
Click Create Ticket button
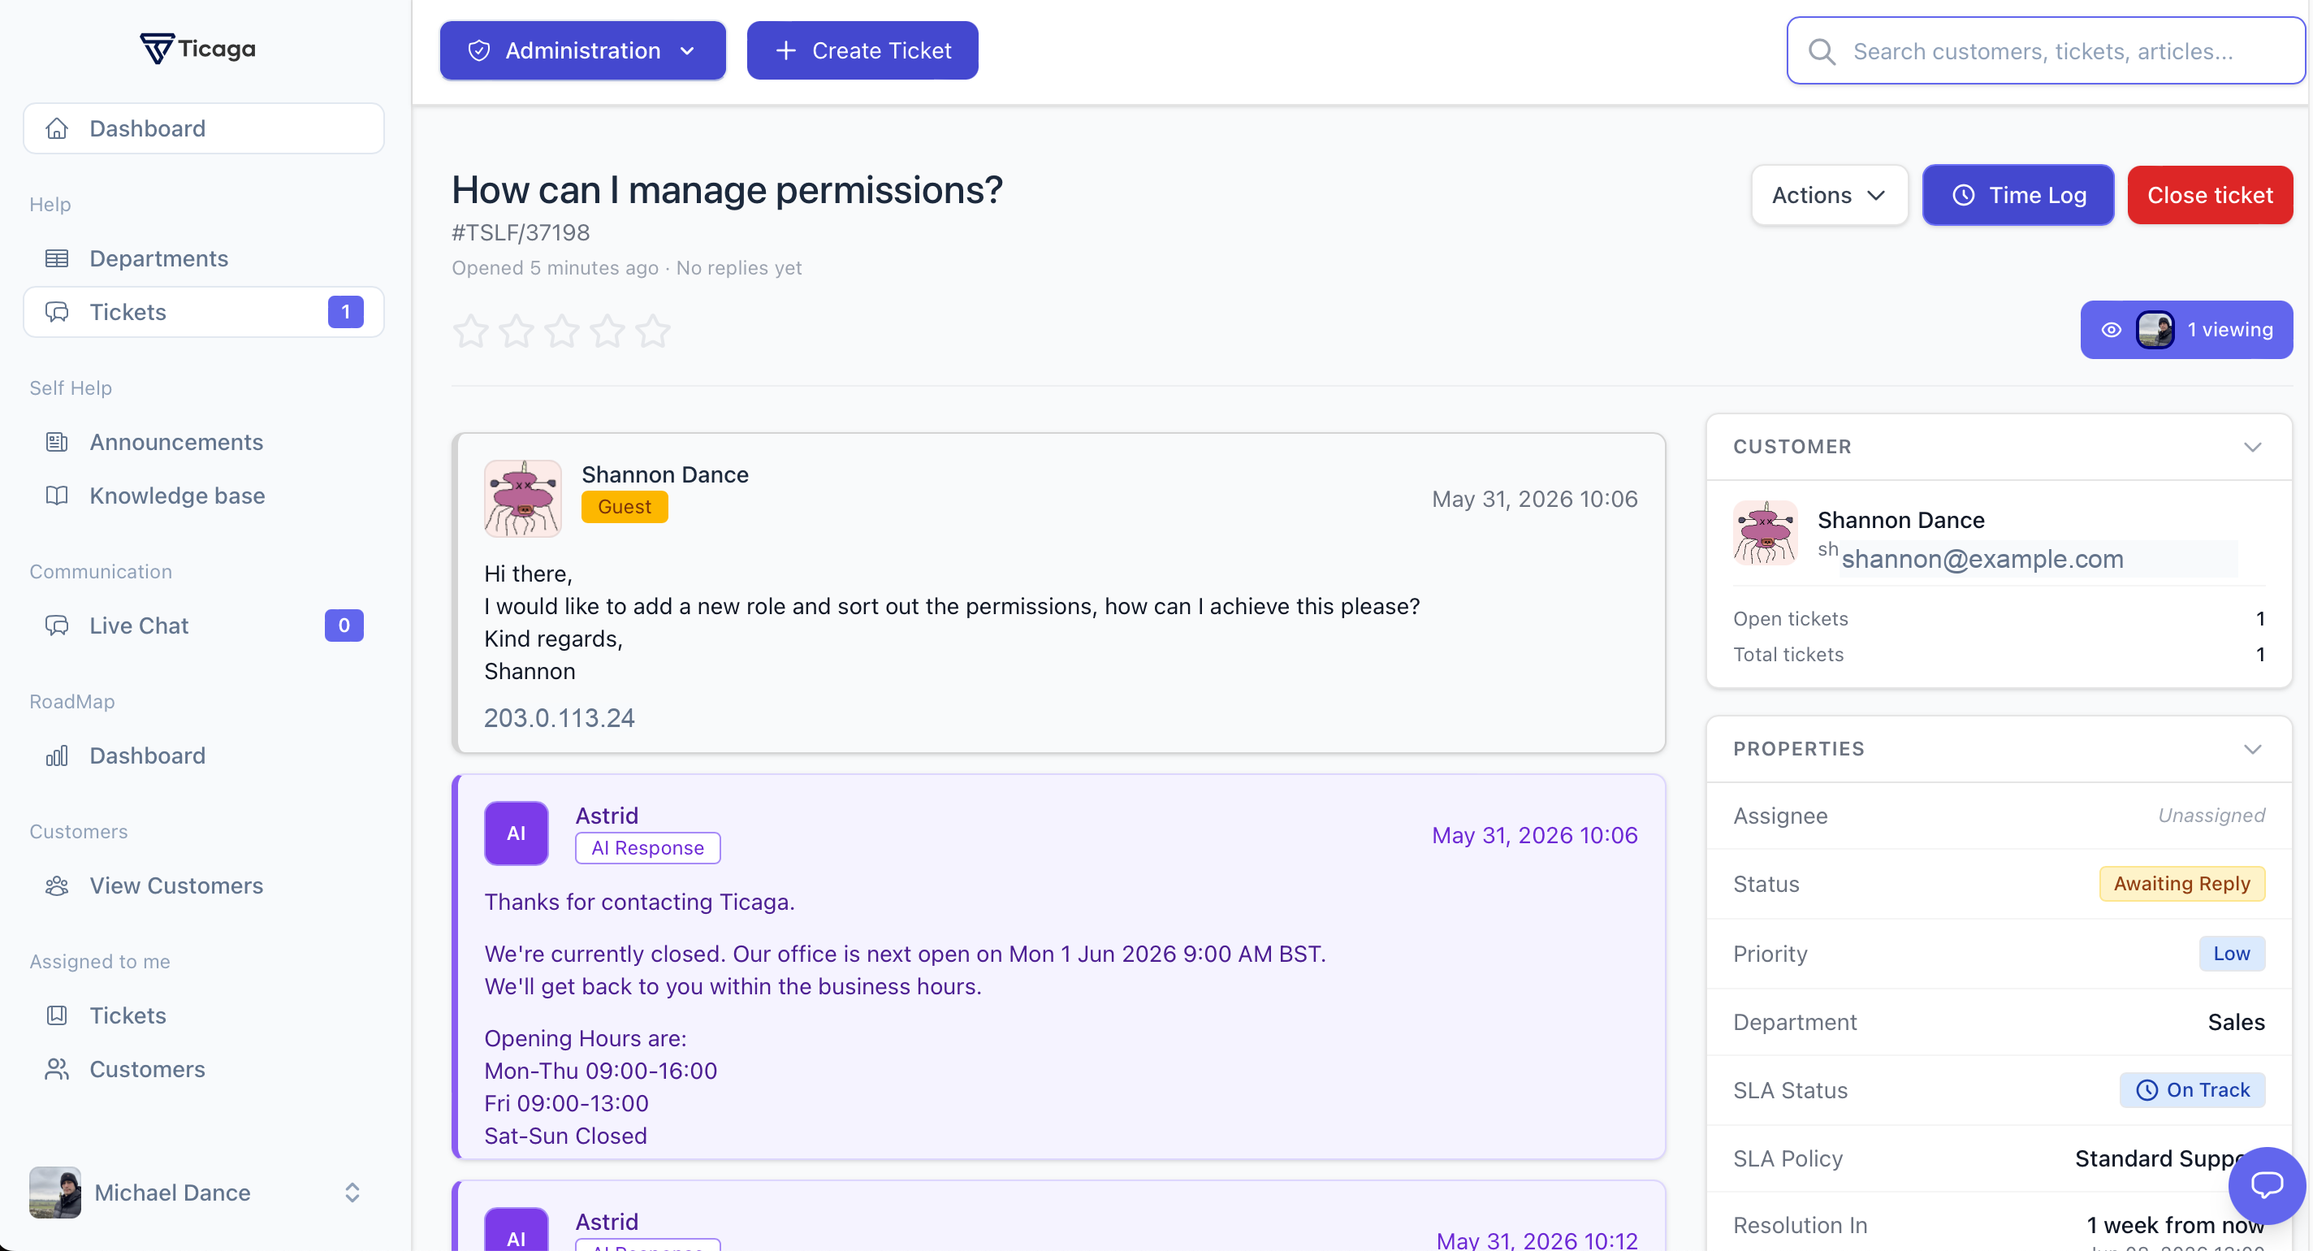[x=862, y=50]
